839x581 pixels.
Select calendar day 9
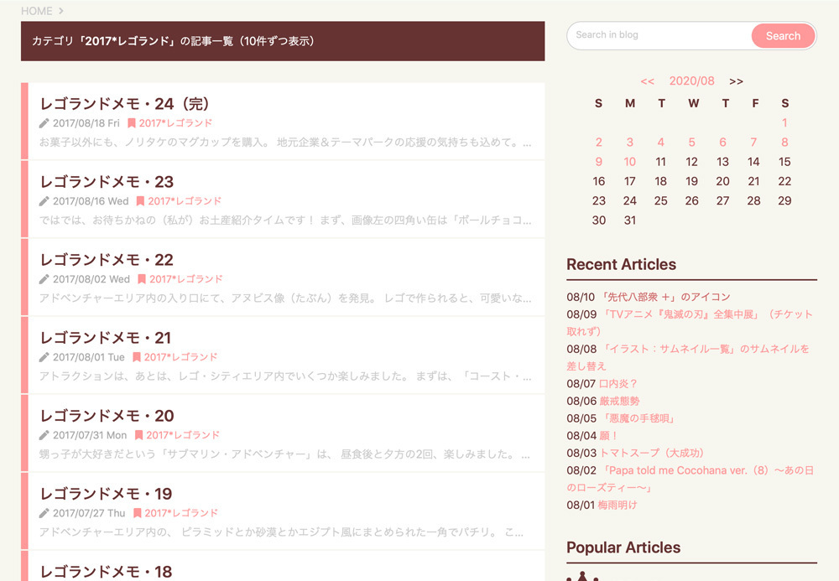[x=599, y=162]
